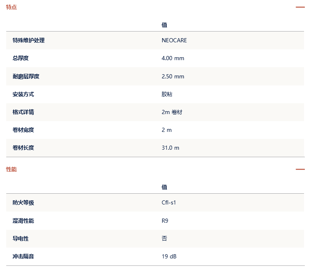Screen dimensions: 309x270
Task: Click the 2m 卷材 format value
Action: (x=172, y=112)
